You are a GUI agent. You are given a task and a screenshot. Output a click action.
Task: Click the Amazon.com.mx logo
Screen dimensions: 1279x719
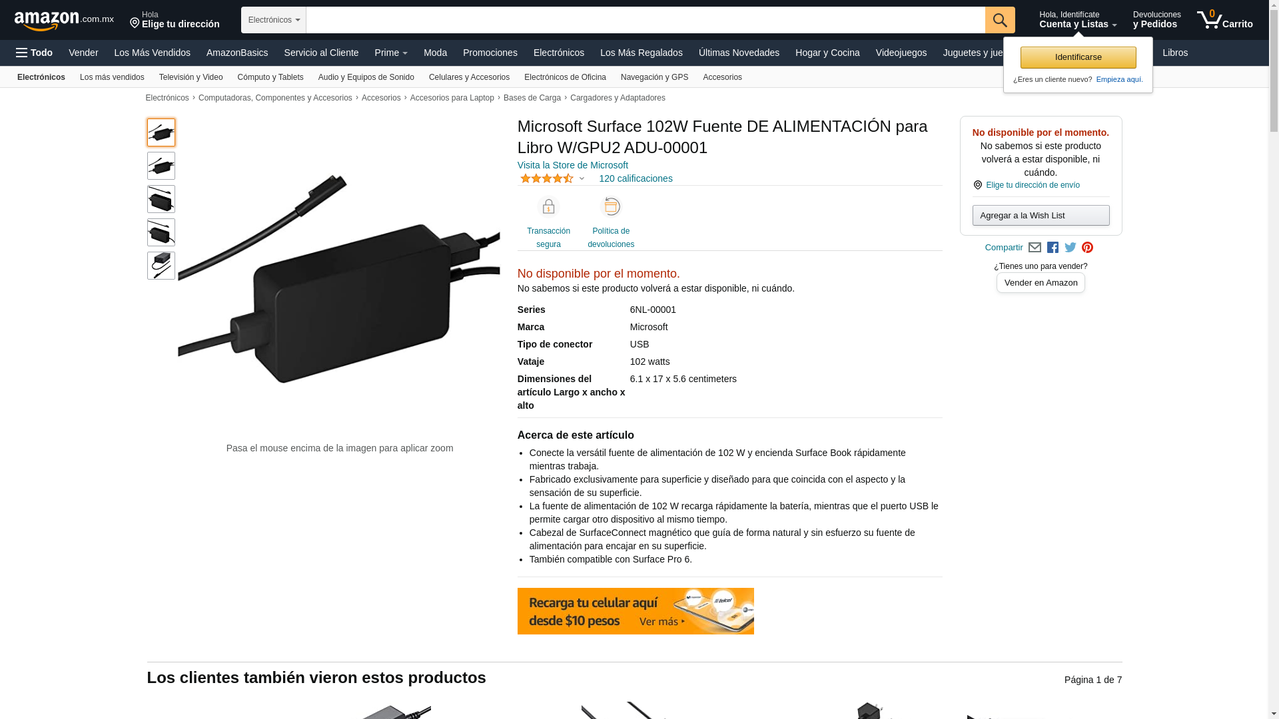pyautogui.click(x=64, y=21)
